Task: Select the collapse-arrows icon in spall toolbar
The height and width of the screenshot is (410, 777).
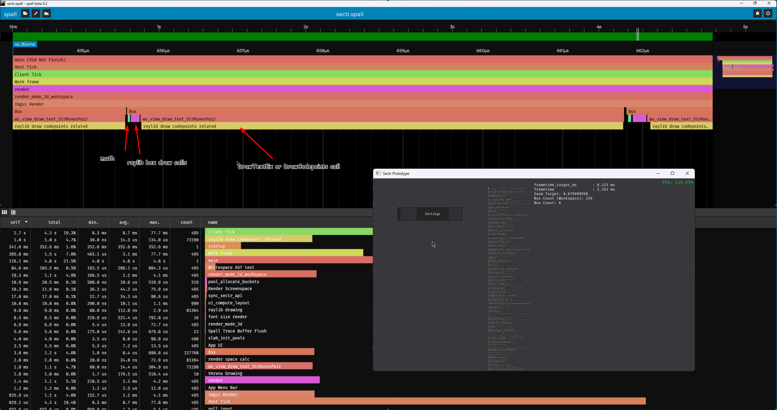Action: point(36,13)
